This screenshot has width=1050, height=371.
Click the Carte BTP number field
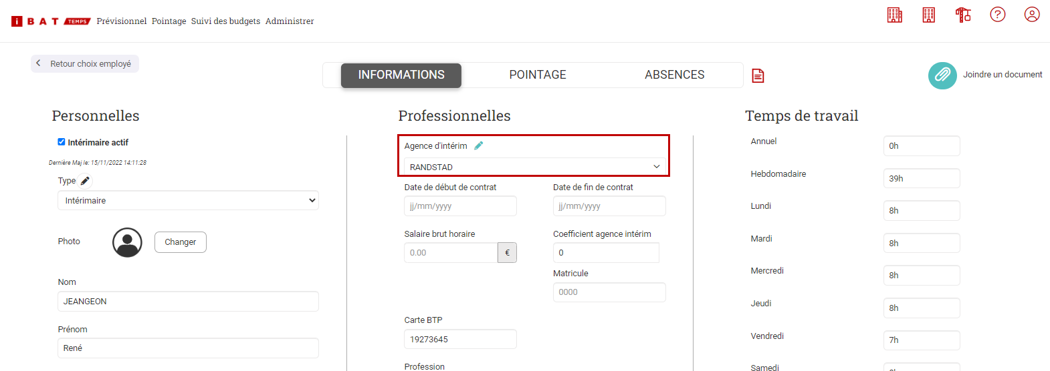tap(460, 339)
